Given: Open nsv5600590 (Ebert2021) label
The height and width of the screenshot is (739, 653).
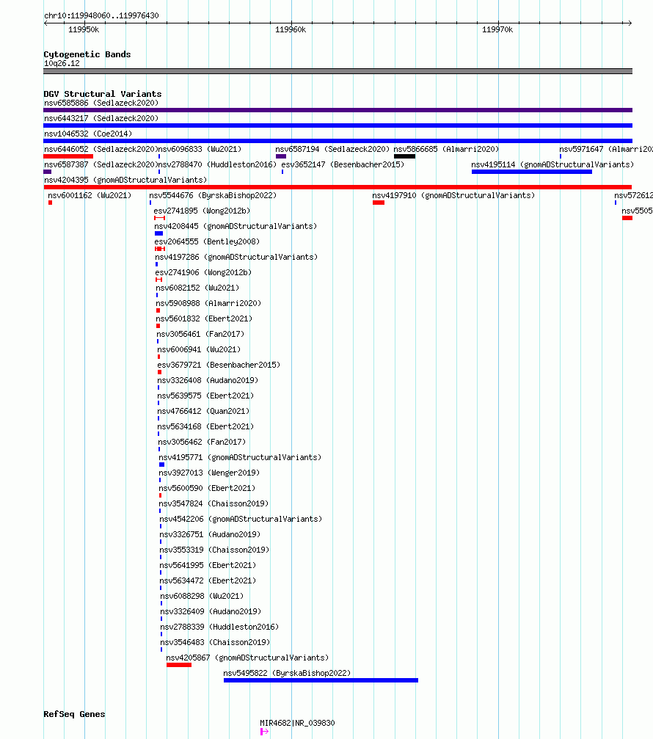Looking at the screenshot, I should click(x=208, y=488).
